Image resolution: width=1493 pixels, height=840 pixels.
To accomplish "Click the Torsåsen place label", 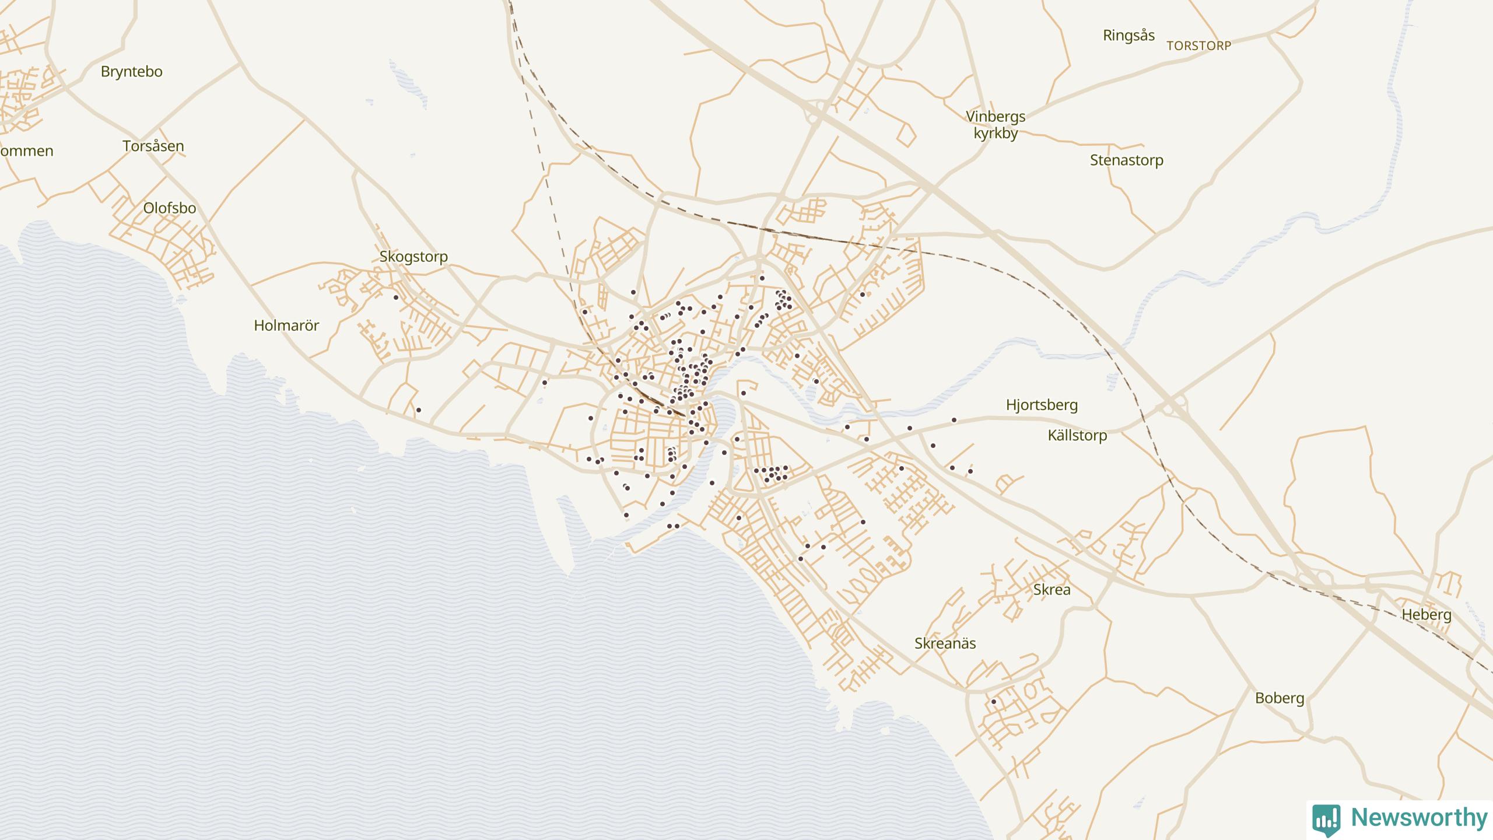I will 153,146.
